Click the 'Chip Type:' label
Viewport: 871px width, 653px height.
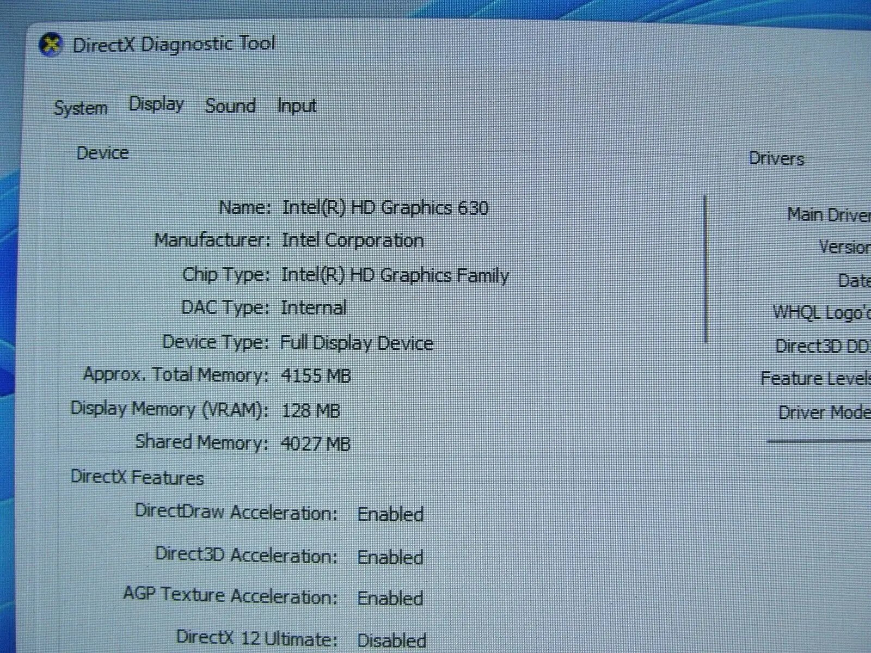click(226, 275)
